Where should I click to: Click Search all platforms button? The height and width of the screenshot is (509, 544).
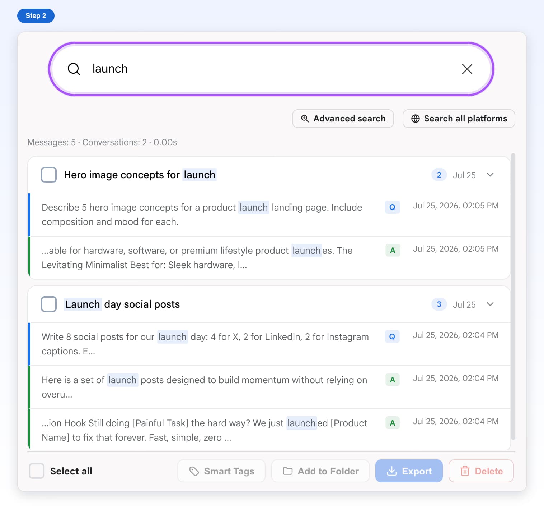coord(459,119)
